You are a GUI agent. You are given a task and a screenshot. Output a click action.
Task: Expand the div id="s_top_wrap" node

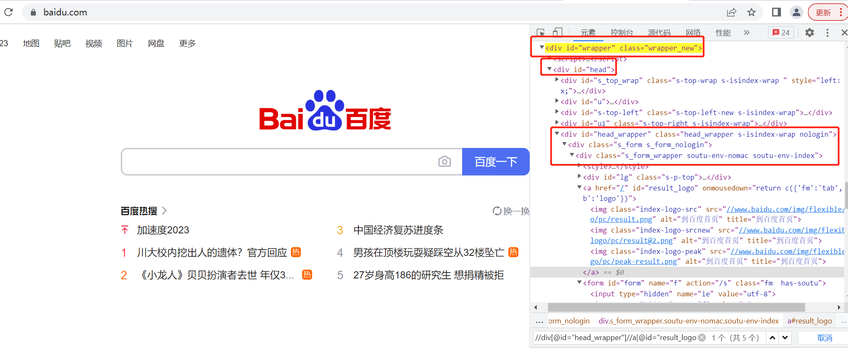point(557,80)
